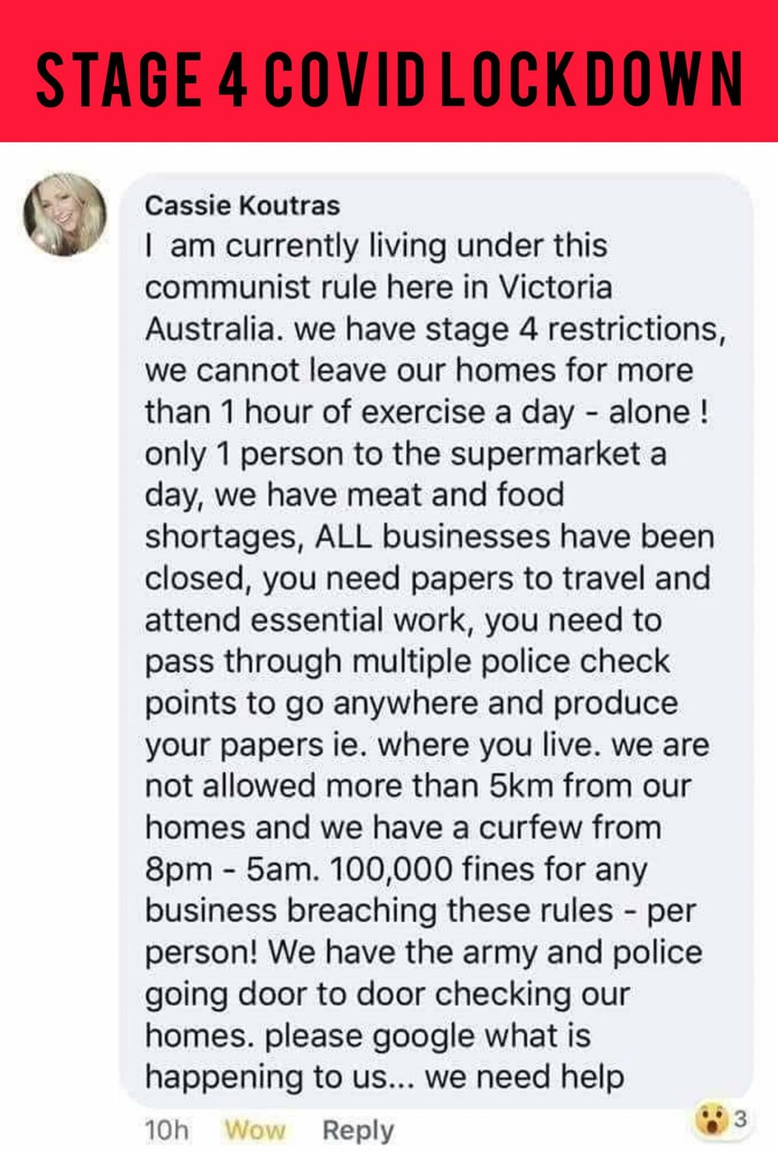Open Cassie Koutras's profile picture
This screenshot has width=778, height=1154.
click(65, 215)
